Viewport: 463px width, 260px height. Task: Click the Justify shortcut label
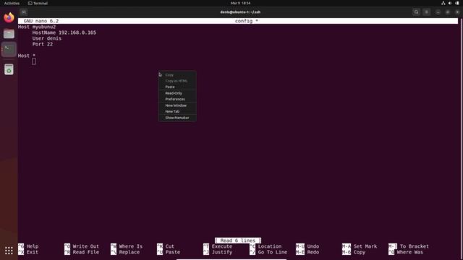(x=222, y=252)
